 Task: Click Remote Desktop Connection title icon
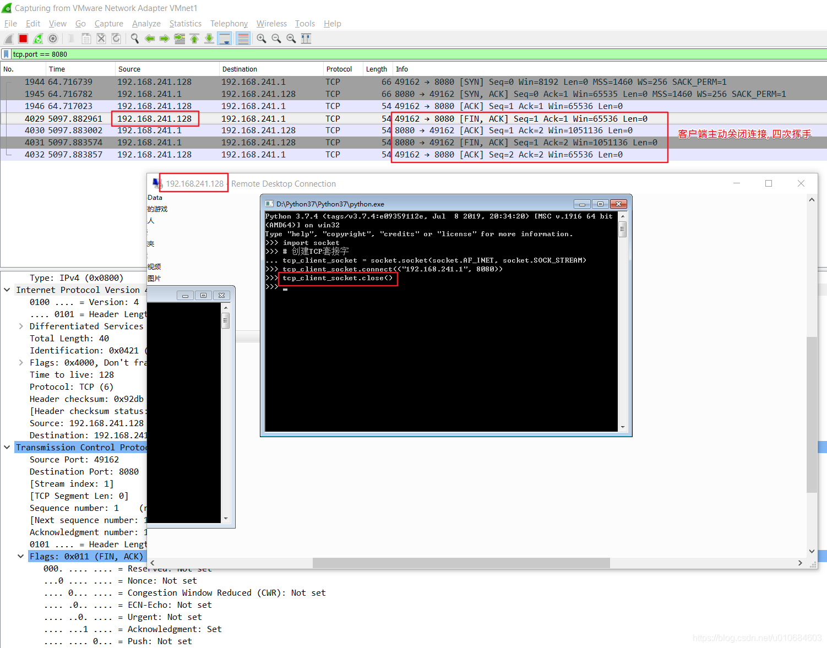(157, 183)
